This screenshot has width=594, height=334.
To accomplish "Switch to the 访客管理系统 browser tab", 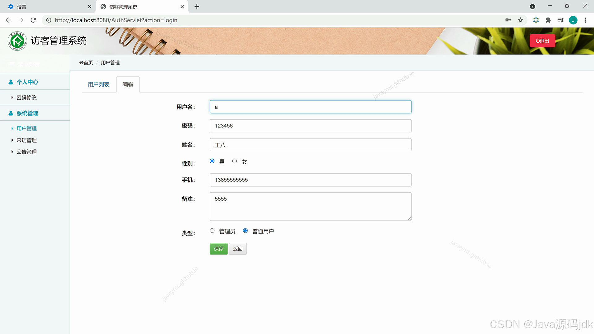I will pos(142,6).
